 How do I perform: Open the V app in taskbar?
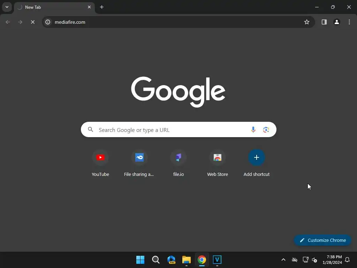click(x=217, y=260)
